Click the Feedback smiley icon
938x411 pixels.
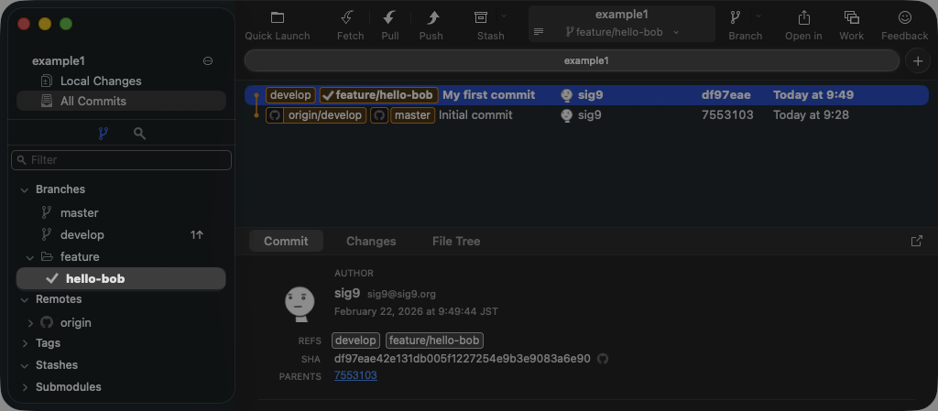click(x=904, y=18)
